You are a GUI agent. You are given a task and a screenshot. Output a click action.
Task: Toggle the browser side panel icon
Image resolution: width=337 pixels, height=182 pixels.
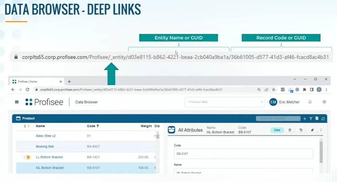coord(312,89)
